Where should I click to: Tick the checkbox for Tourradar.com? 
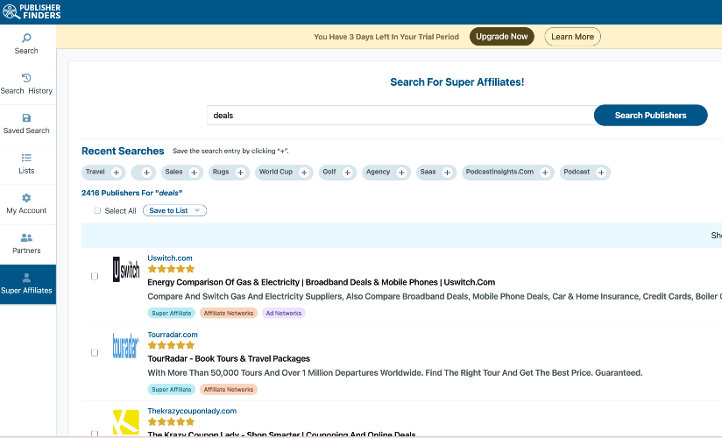[95, 353]
